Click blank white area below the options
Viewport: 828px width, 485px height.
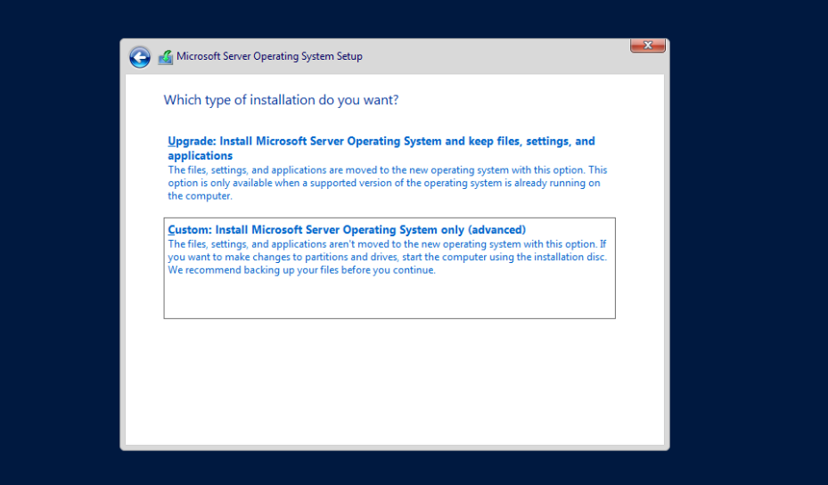pos(392,383)
